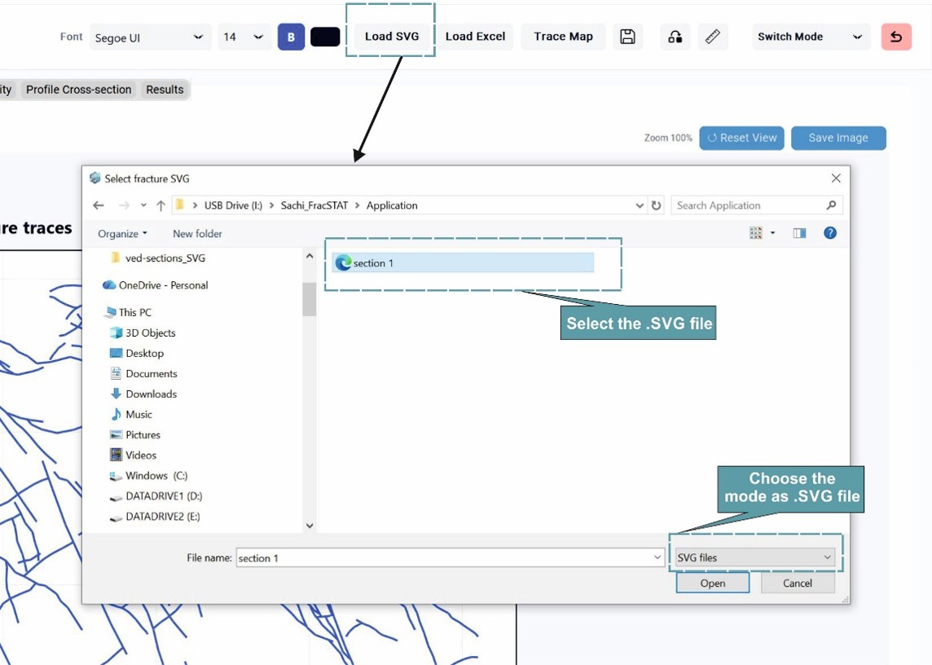The width and height of the screenshot is (932, 665).
Task: Click the search magnifier icon
Action: [831, 205]
